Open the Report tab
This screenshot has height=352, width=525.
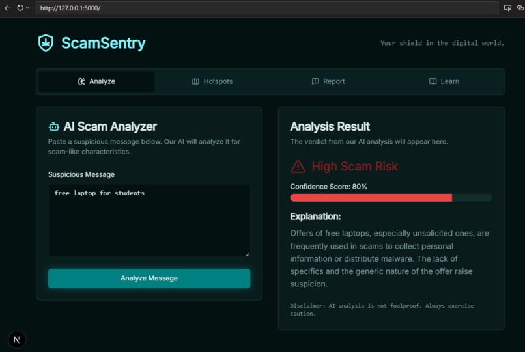[x=328, y=81]
